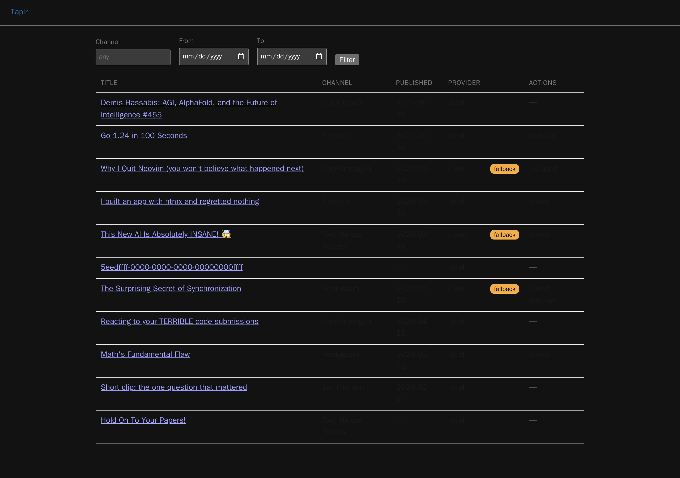This screenshot has height=478, width=680.
Task: Open the 5eedffff-0000 UUID title link
Action: click(x=172, y=267)
